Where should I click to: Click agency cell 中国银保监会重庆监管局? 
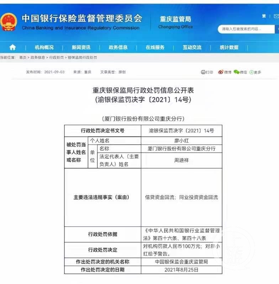(x=181, y=262)
